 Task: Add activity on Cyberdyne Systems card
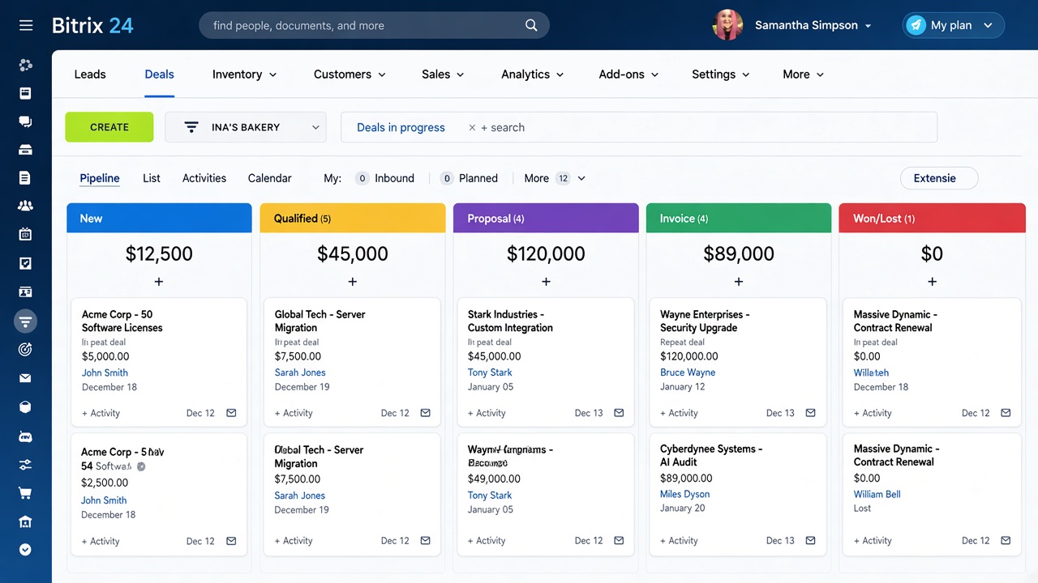pos(679,540)
